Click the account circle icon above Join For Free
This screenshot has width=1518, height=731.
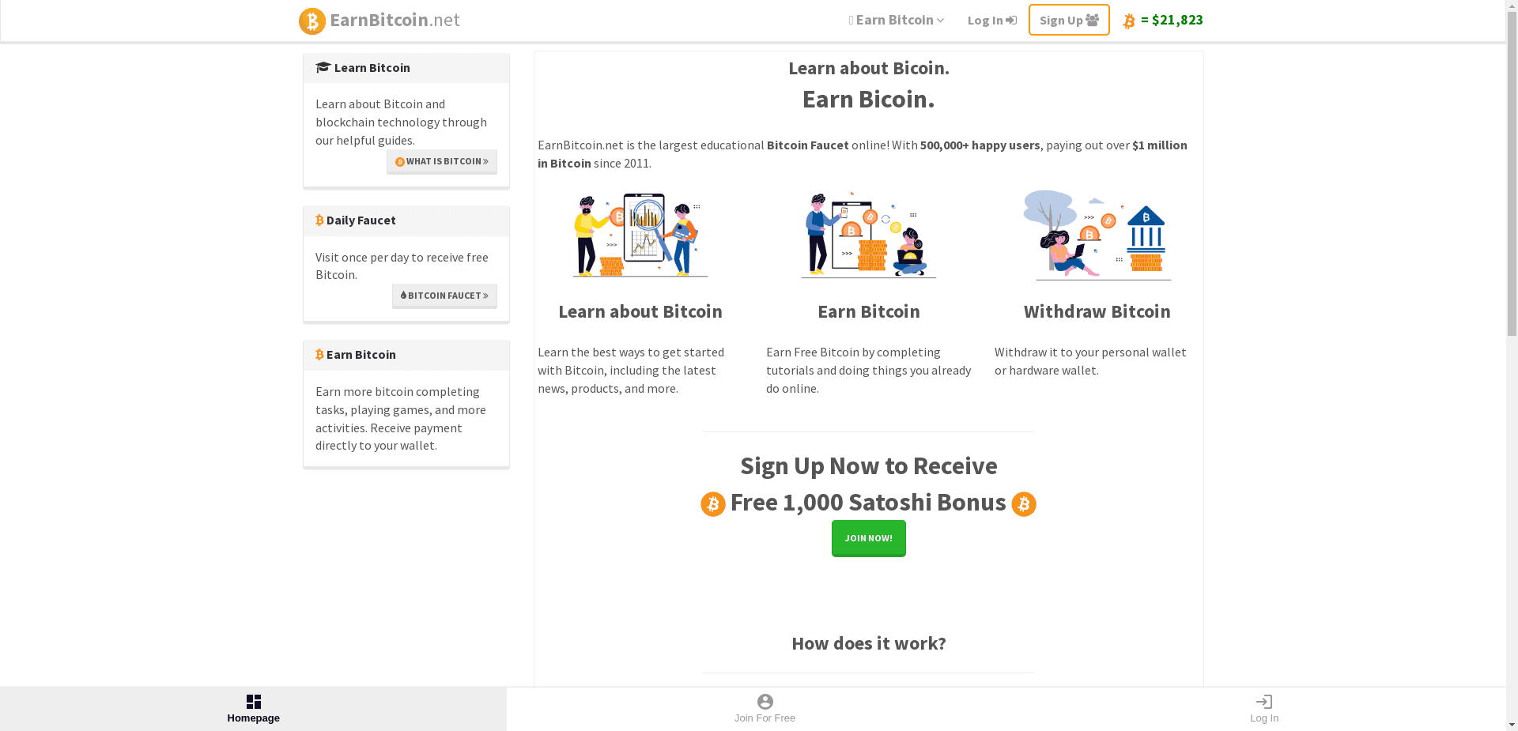[765, 702]
